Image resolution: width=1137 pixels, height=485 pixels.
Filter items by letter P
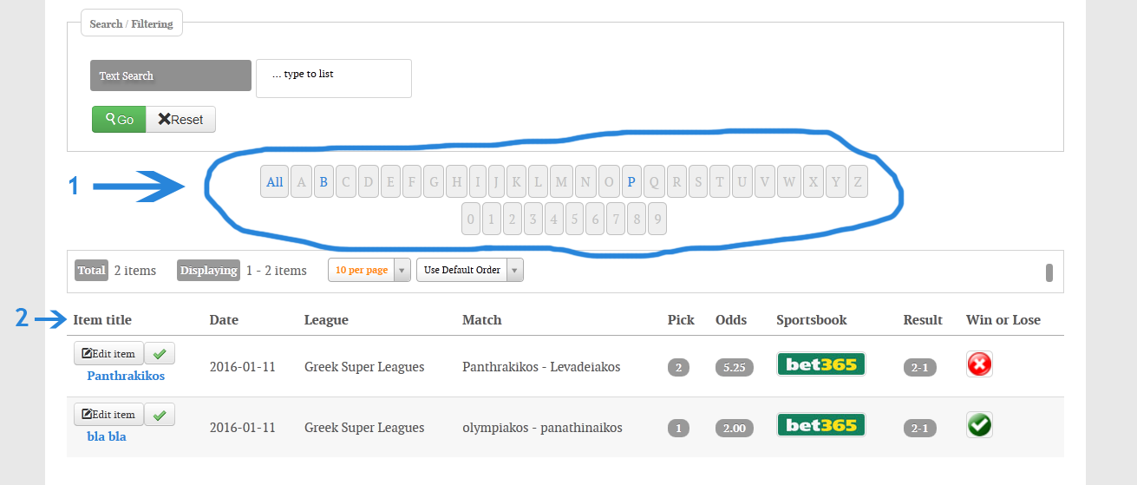(631, 182)
